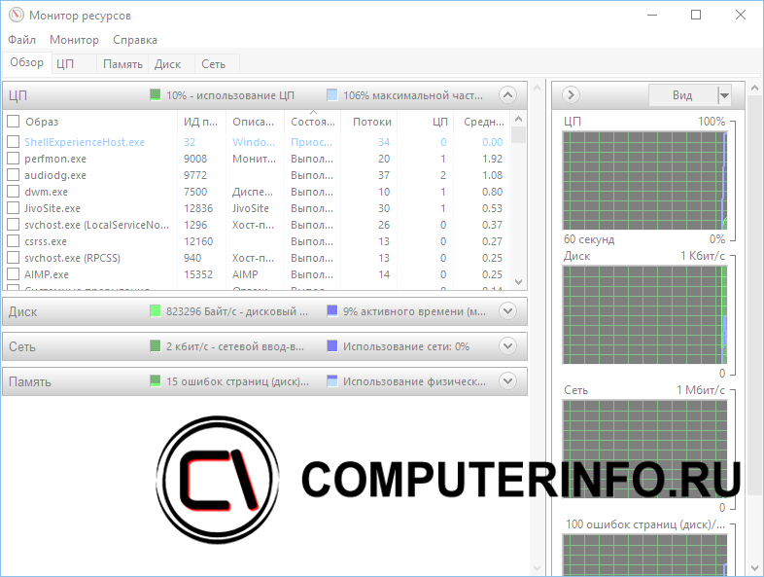Image resolution: width=764 pixels, height=577 pixels.
Task: Expand the Память section chevron
Action: tap(507, 380)
